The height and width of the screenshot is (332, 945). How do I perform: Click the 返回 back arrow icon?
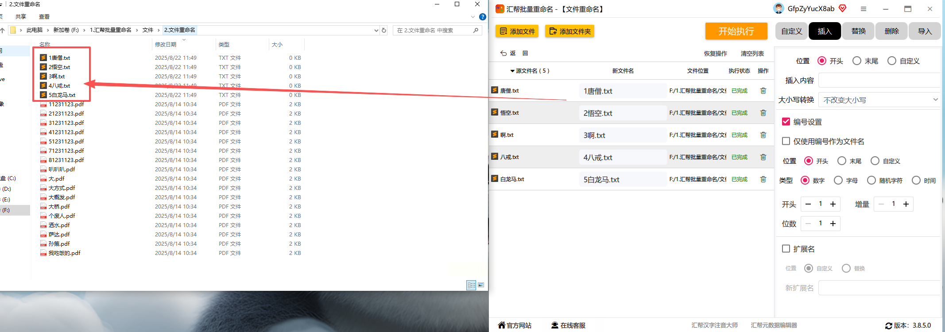[503, 53]
